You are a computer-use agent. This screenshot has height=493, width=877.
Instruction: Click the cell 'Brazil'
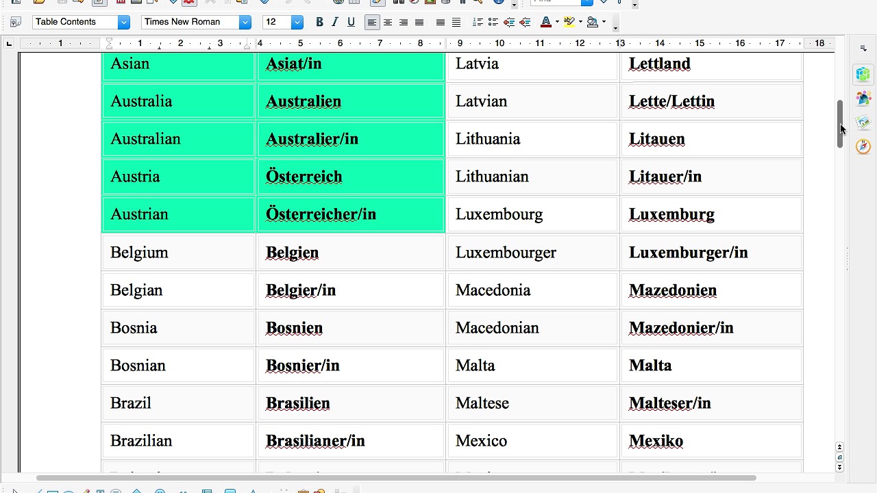(x=178, y=403)
